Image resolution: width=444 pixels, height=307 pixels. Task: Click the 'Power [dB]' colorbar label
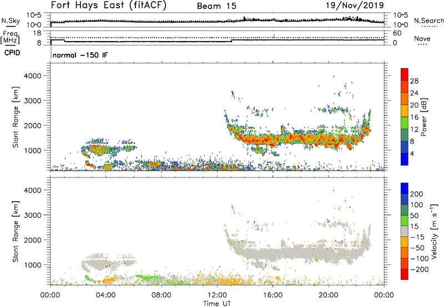click(423, 117)
